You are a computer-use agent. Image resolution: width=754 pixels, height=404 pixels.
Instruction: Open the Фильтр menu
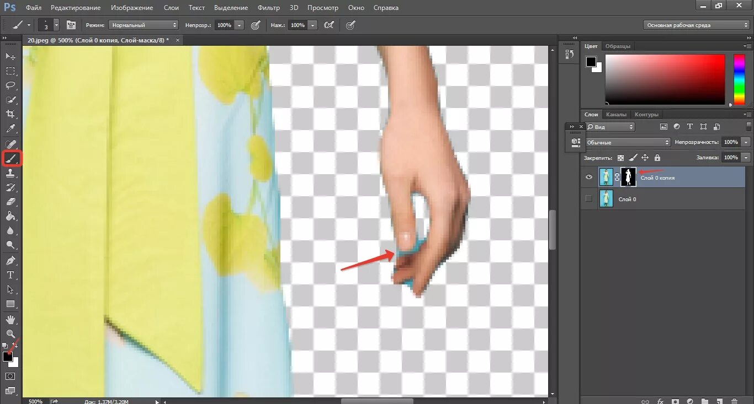coord(269,8)
